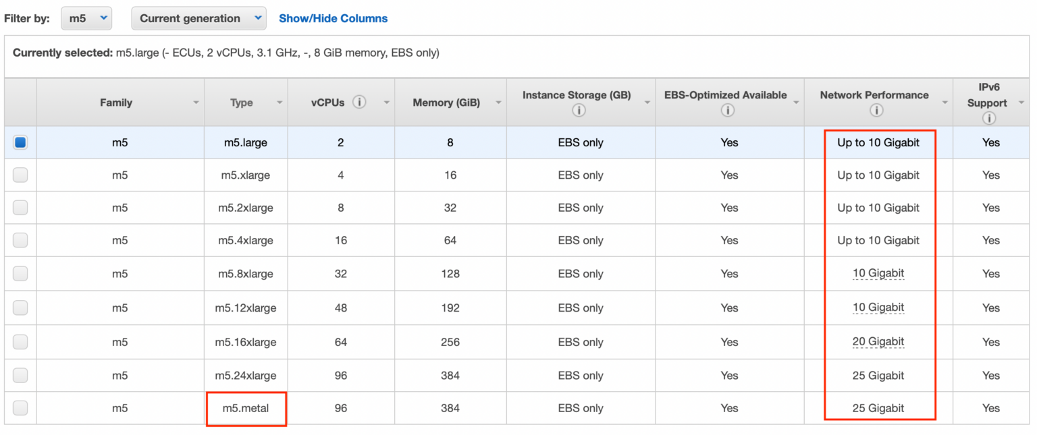Click Show/Hide Columns link
Image resolution: width=1037 pixels, height=435 pixels.
(x=334, y=18)
